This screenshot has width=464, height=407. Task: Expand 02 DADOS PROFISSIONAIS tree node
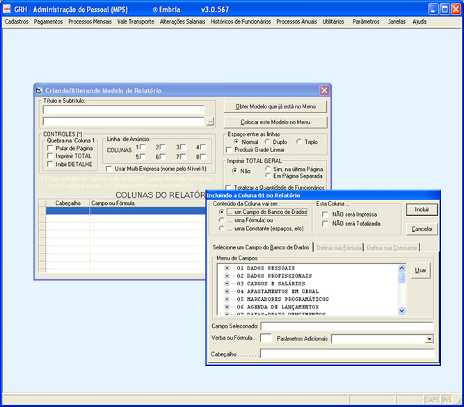227,276
